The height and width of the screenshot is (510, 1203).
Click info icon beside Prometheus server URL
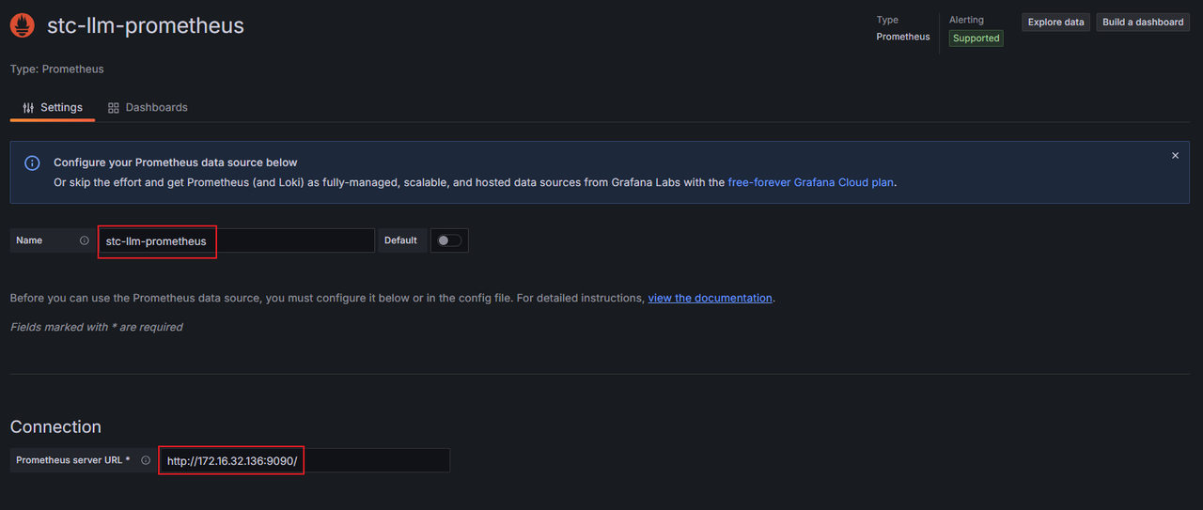(146, 460)
